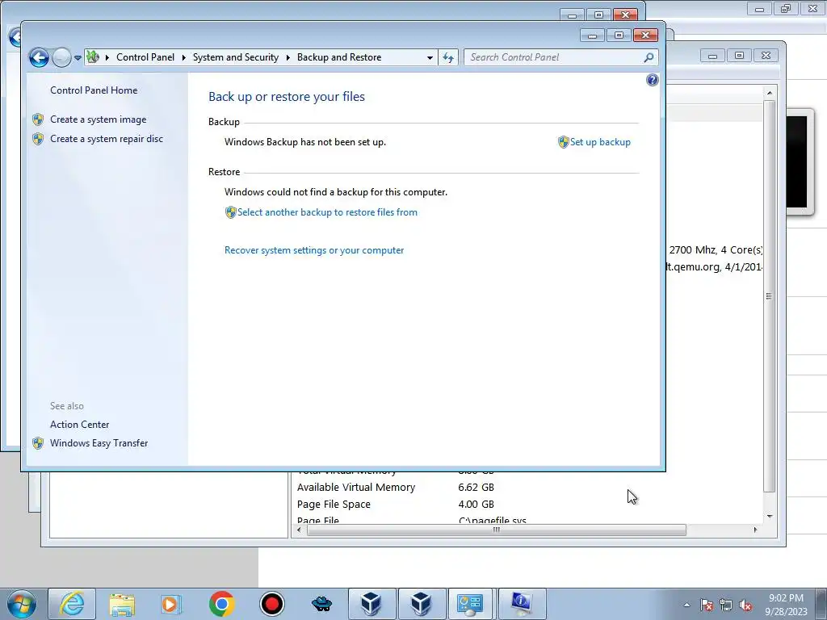Select Backup and Restore breadcrumb
This screenshot has height=620, width=827.
tap(339, 57)
